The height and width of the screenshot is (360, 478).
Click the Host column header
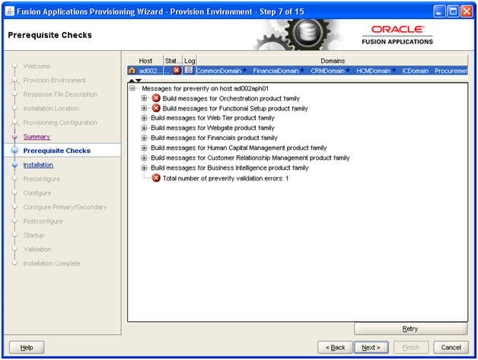click(x=145, y=61)
